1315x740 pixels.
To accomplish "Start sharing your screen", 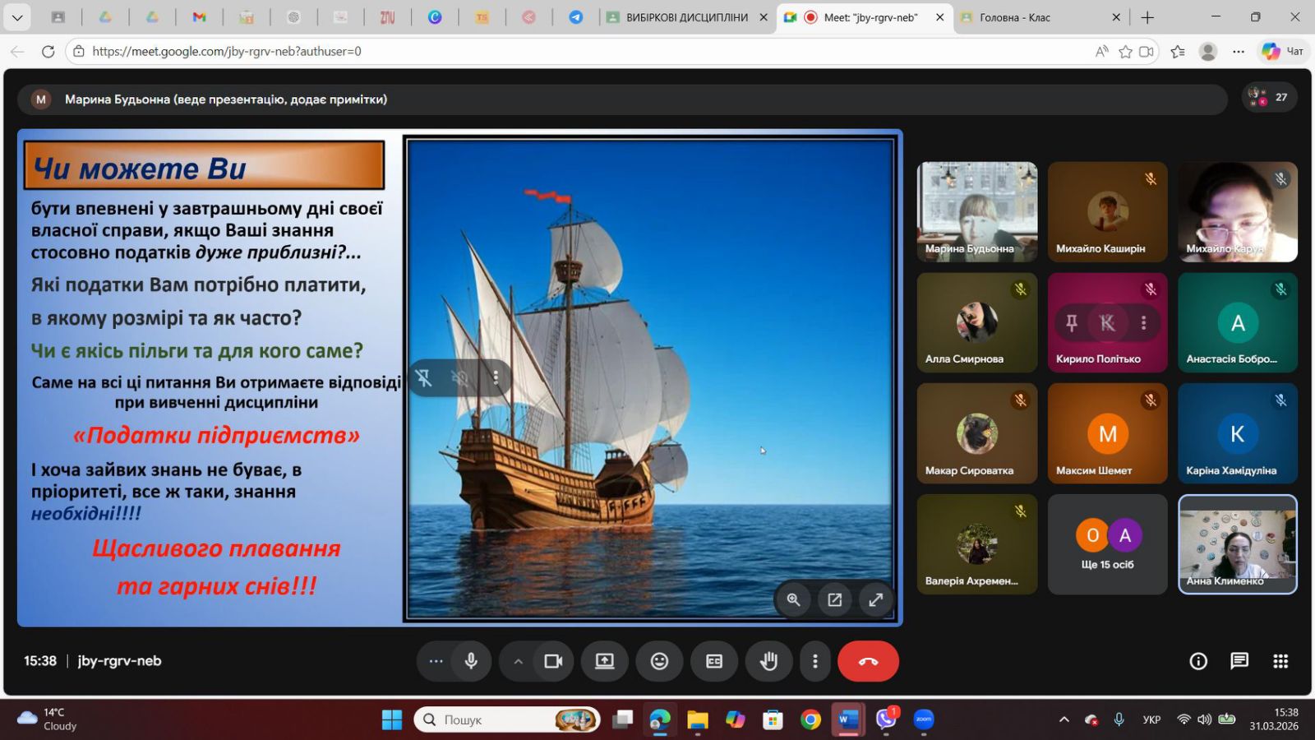I will (604, 661).
